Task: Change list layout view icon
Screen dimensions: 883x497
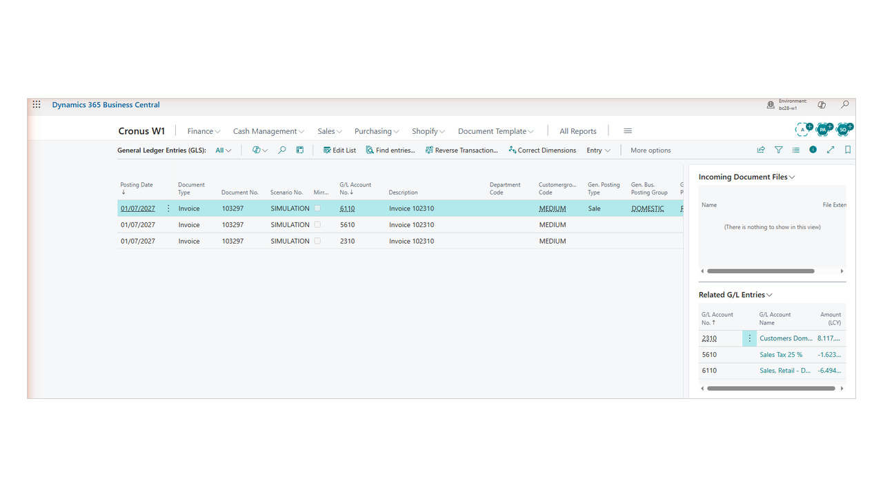Action: 796,150
